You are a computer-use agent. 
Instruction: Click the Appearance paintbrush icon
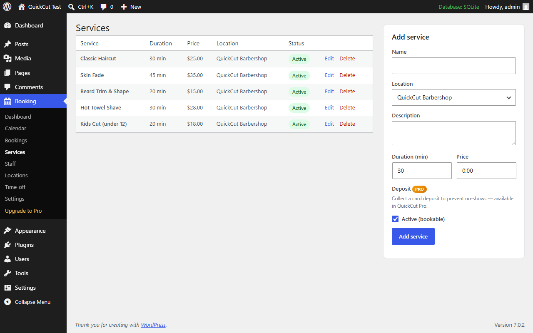(x=7, y=231)
